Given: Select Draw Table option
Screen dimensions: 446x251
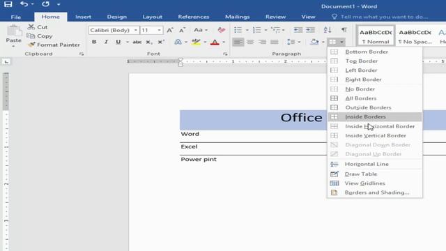Looking at the screenshot, I should click(x=375, y=174).
